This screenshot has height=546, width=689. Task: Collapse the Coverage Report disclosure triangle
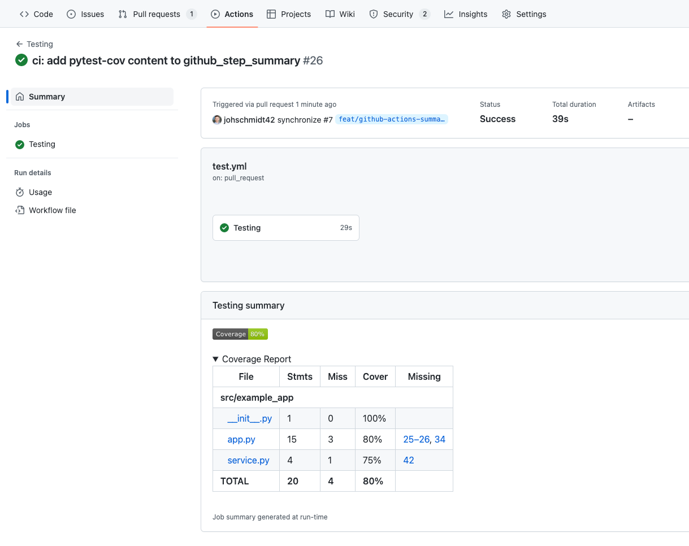(216, 359)
